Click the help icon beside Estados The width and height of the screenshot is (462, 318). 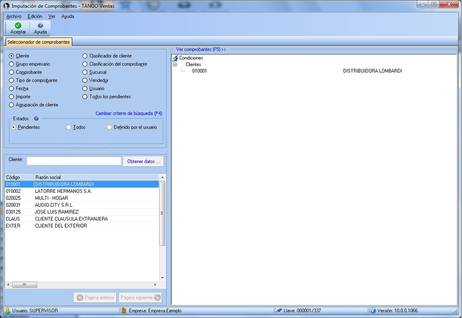[36, 118]
